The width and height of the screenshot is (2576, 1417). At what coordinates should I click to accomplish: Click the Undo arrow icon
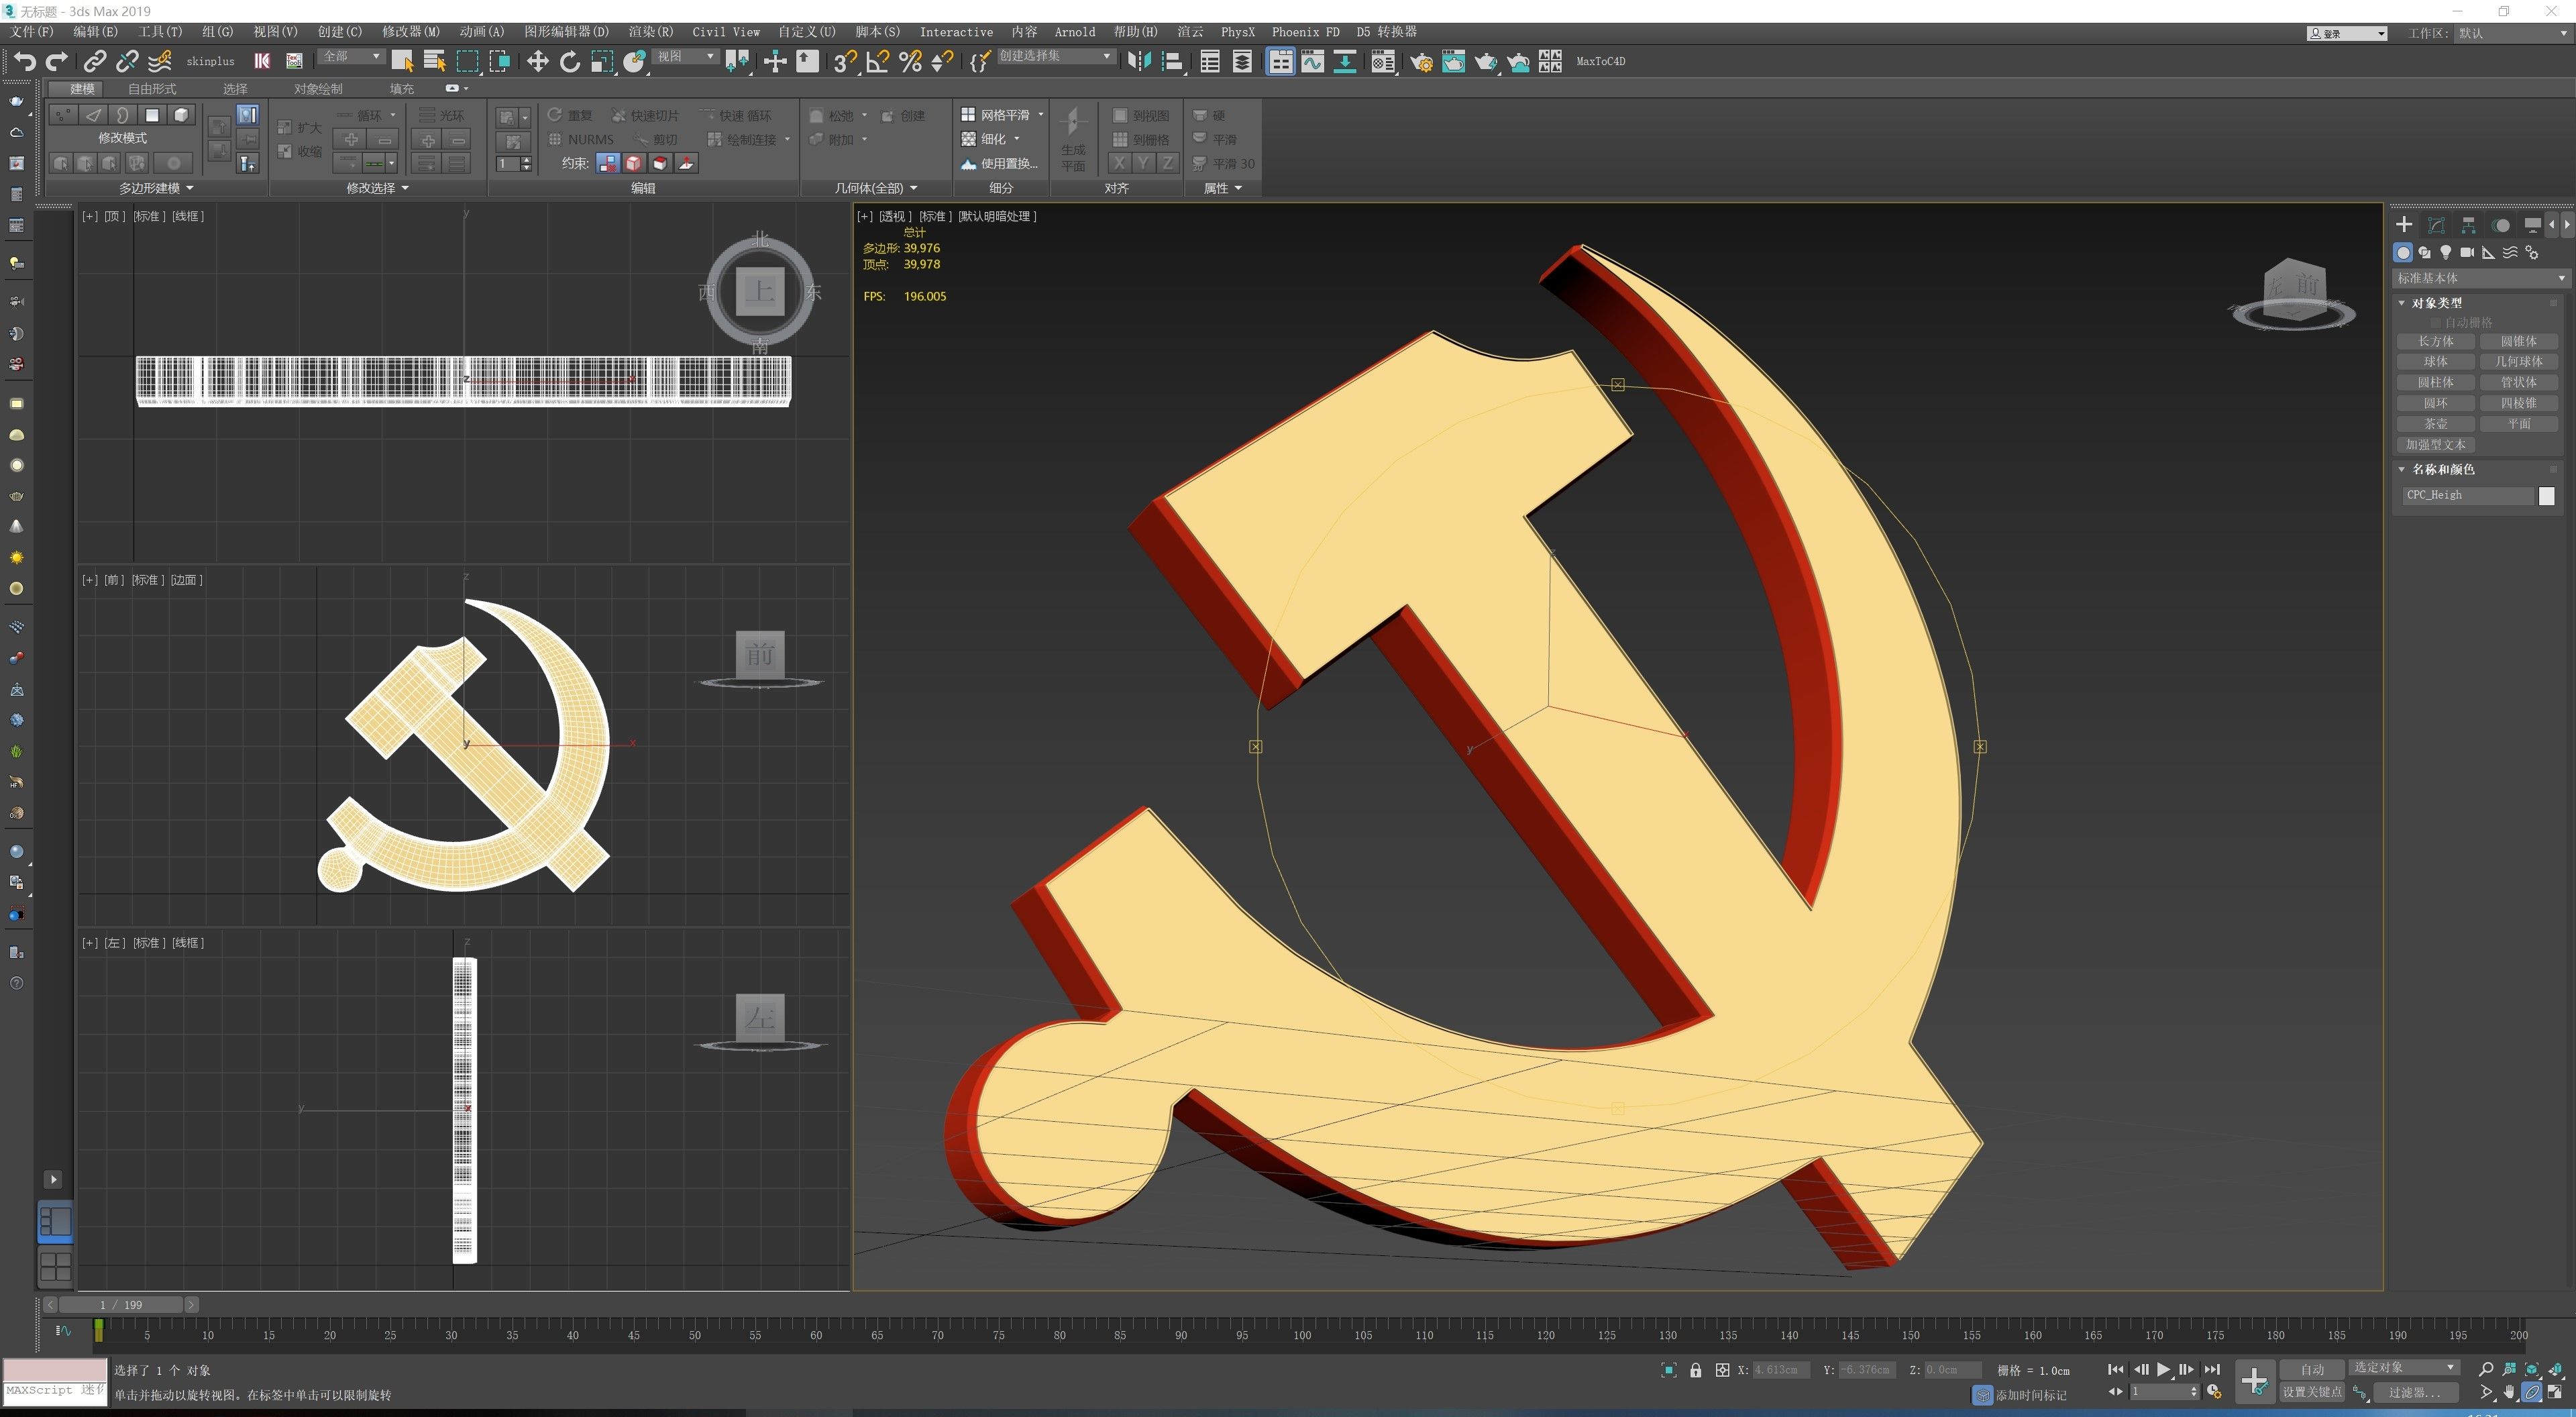coord(24,62)
